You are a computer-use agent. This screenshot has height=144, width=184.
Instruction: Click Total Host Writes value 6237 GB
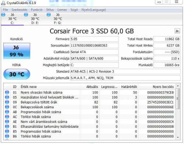(167, 46)
